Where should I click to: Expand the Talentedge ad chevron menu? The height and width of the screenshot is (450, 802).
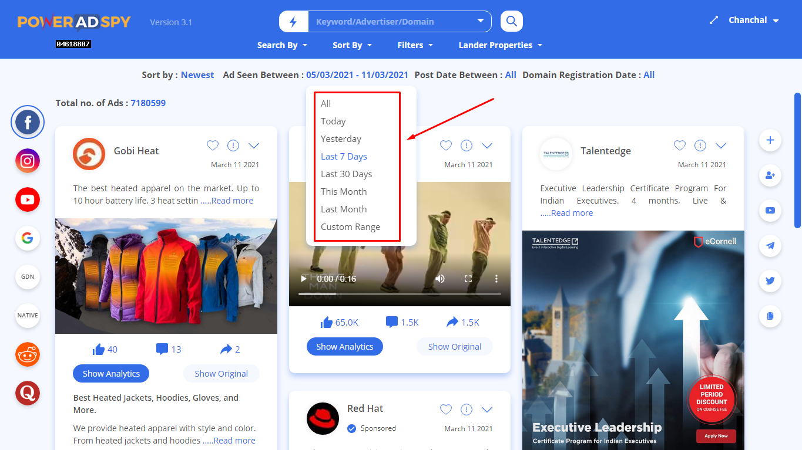pyautogui.click(x=721, y=146)
